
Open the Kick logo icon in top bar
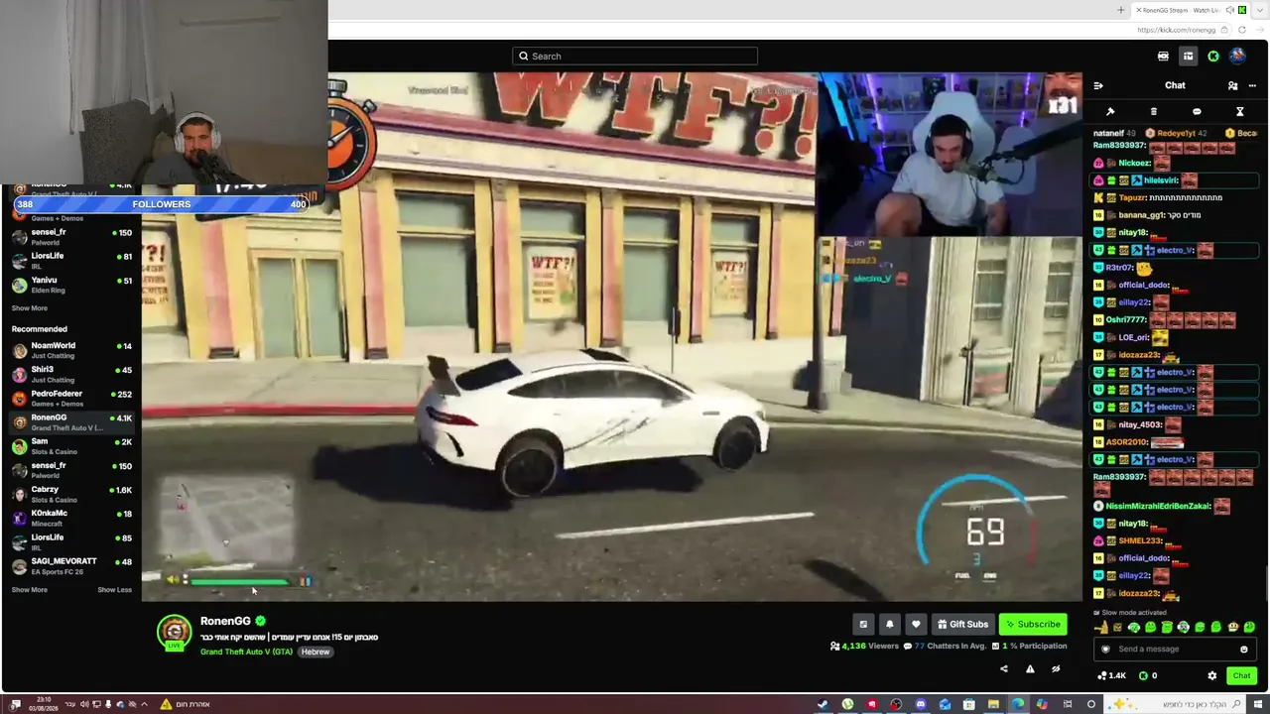tap(1212, 57)
